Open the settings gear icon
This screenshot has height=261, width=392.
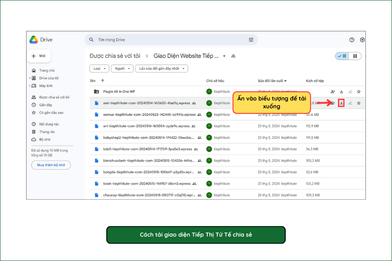coord(362,40)
